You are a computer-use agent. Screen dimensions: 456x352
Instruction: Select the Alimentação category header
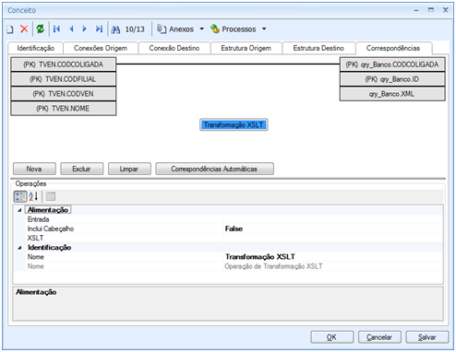click(48, 210)
